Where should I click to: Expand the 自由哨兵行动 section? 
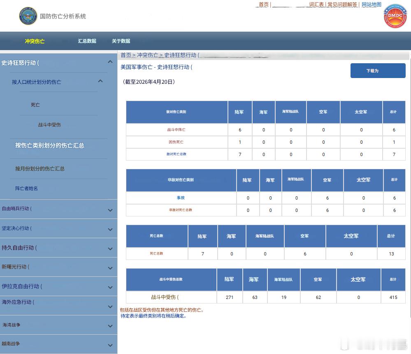tap(110, 210)
